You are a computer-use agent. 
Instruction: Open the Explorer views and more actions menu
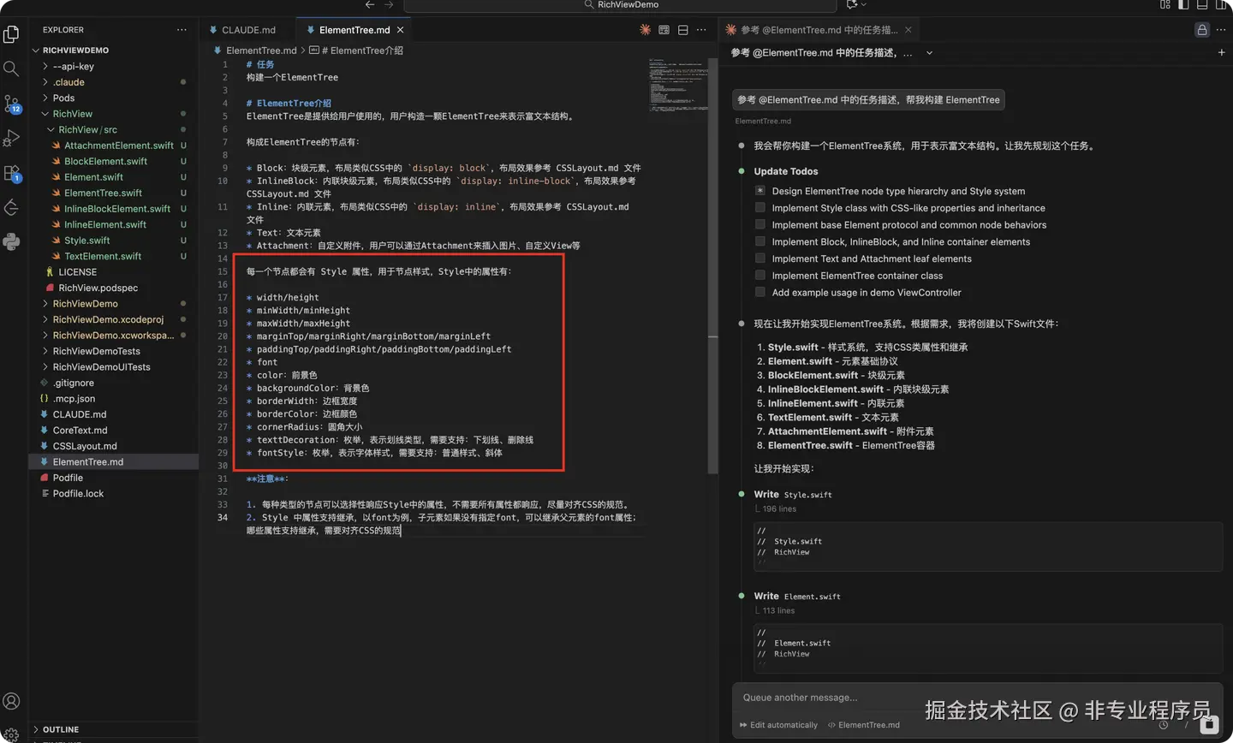pyautogui.click(x=182, y=30)
